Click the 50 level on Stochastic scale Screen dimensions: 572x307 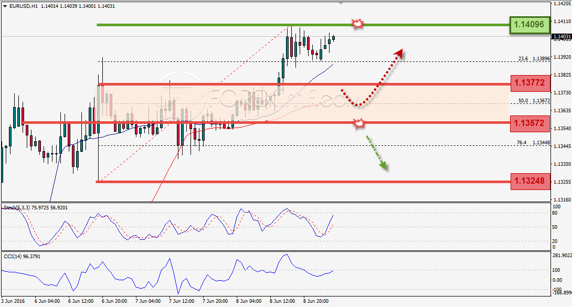point(555,227)
